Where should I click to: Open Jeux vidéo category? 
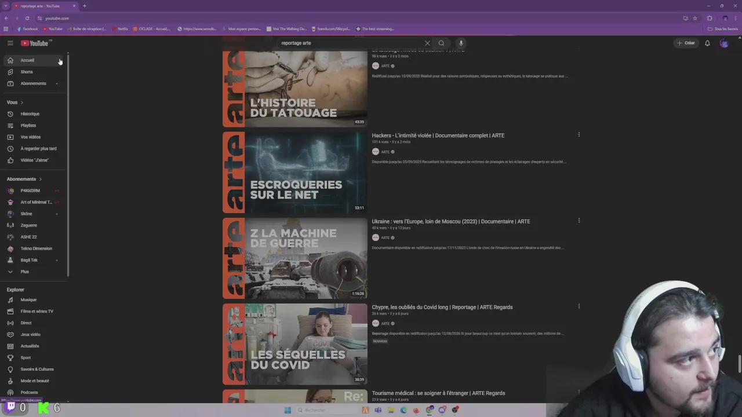[34, 335]
